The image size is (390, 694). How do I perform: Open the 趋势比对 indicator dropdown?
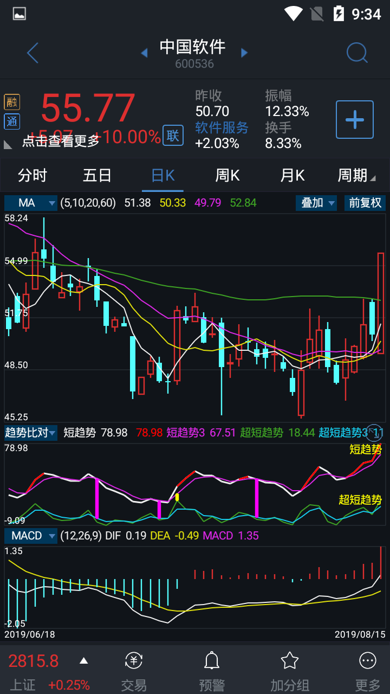tap(31, 433)
